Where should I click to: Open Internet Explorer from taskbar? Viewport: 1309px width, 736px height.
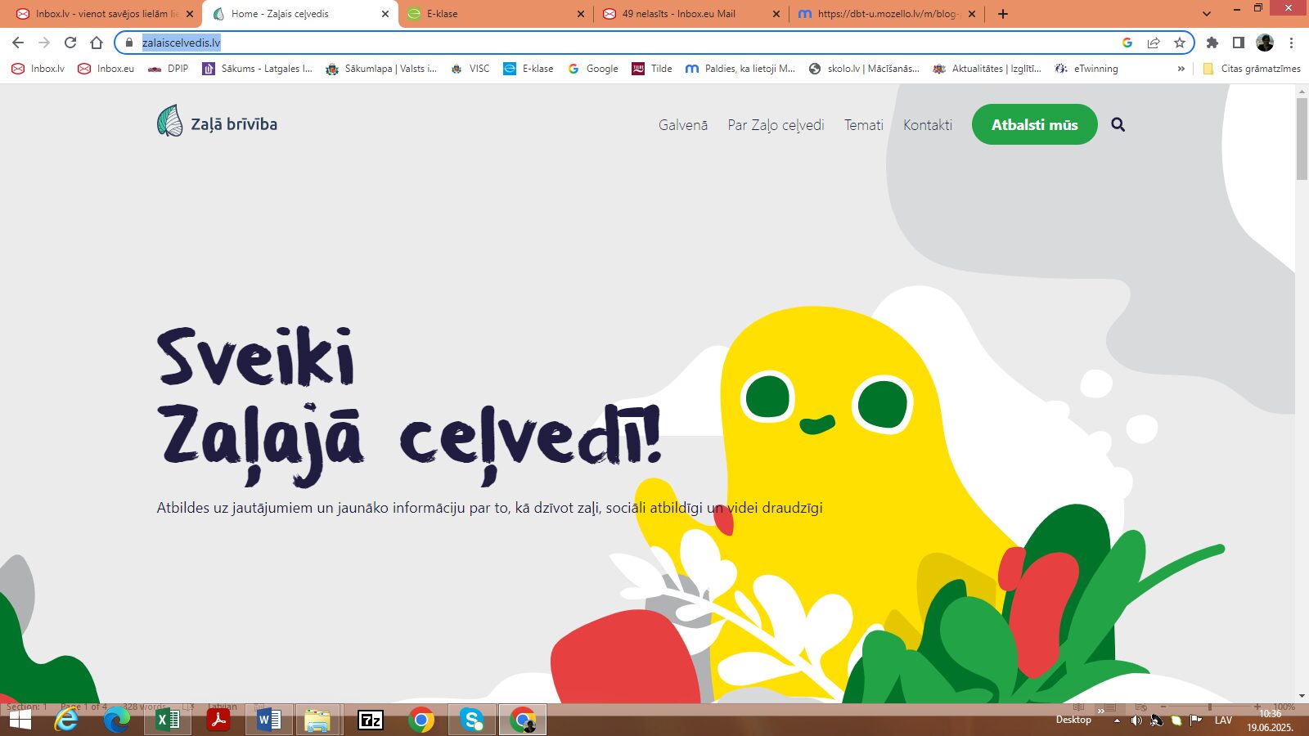pyautogui.click(x=66, y=720)
